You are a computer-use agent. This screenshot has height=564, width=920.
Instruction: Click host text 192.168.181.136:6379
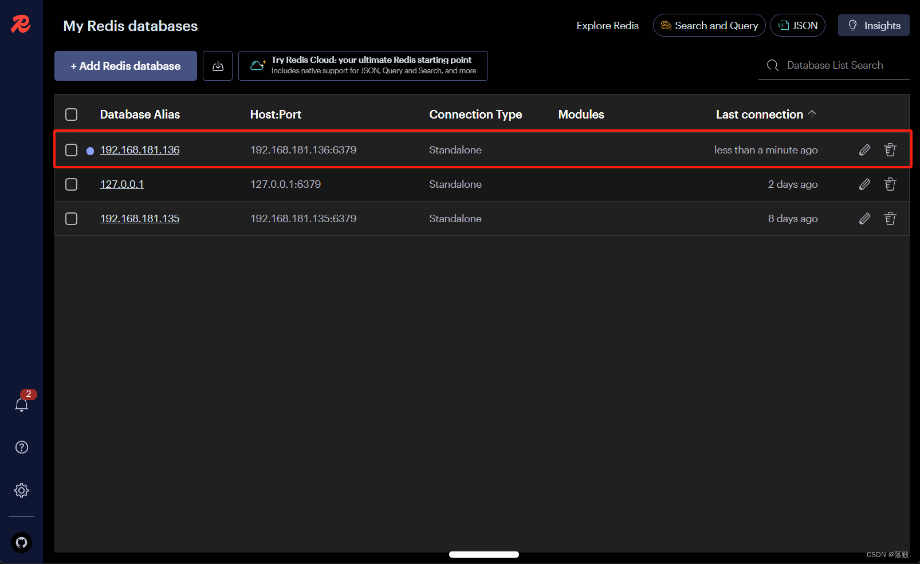coord(303,150)
